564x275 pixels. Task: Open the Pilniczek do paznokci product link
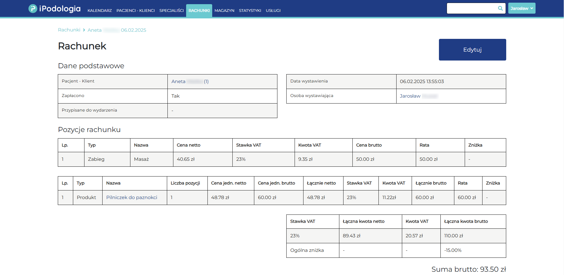132,198
